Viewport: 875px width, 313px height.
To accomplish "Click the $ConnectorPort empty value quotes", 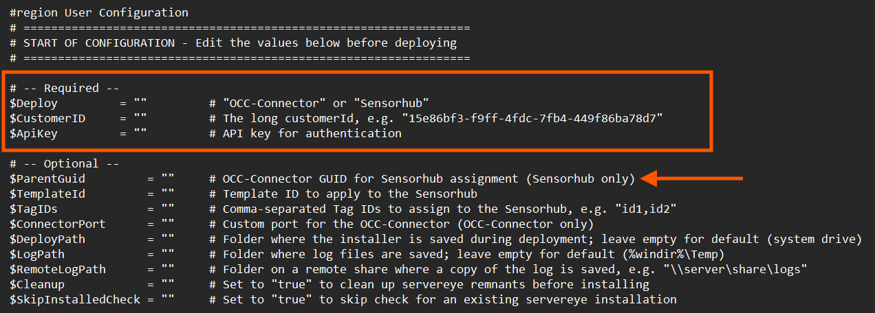I will tap(168, 224).
